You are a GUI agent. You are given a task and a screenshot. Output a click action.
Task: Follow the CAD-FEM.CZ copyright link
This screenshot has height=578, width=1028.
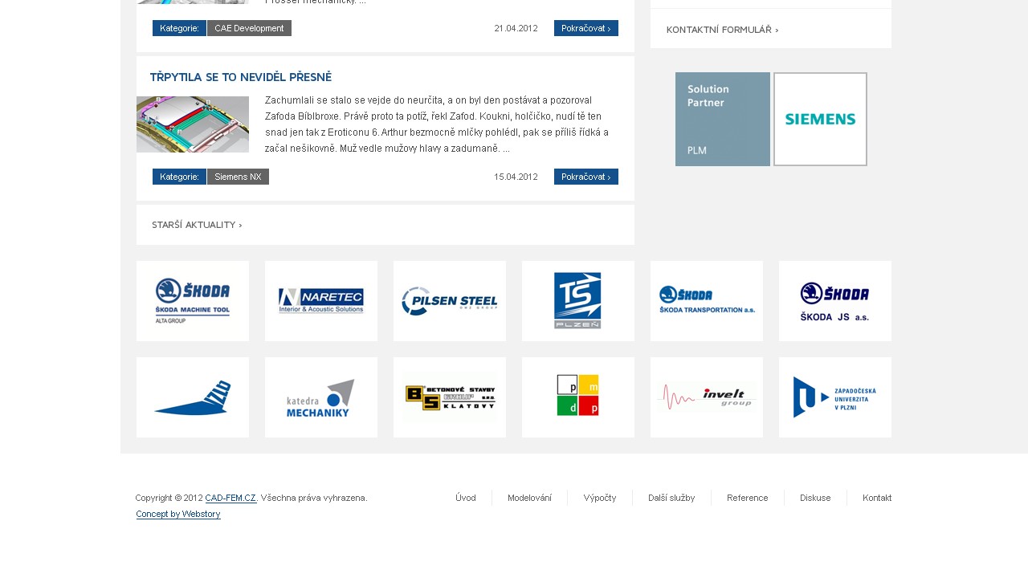click(x=230, y=497)
